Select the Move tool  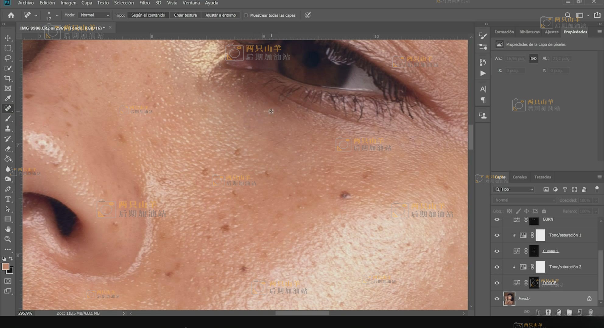[x=8, y=38]
